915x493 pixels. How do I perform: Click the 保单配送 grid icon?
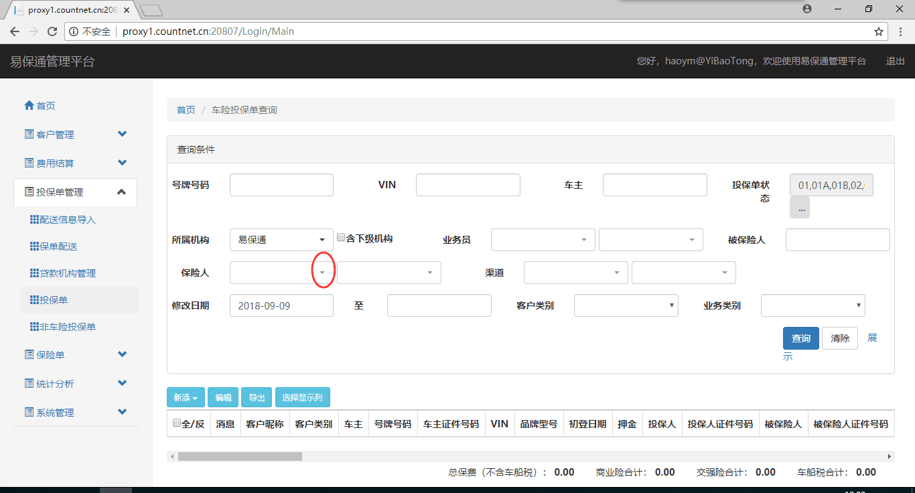click(x=35, y=246)
